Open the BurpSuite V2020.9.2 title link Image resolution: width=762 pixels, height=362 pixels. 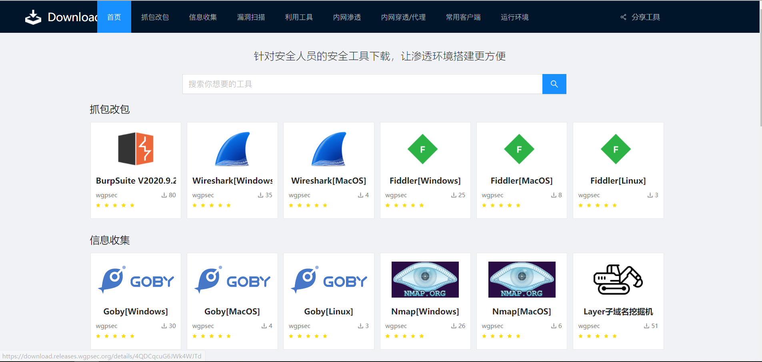pos(136,181)
